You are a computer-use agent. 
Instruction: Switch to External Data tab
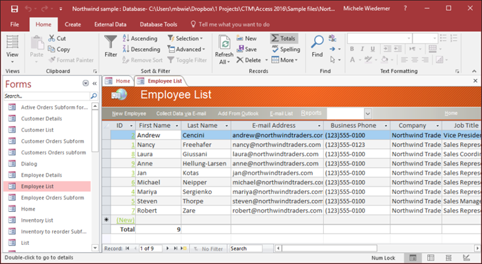click(110, 24)
